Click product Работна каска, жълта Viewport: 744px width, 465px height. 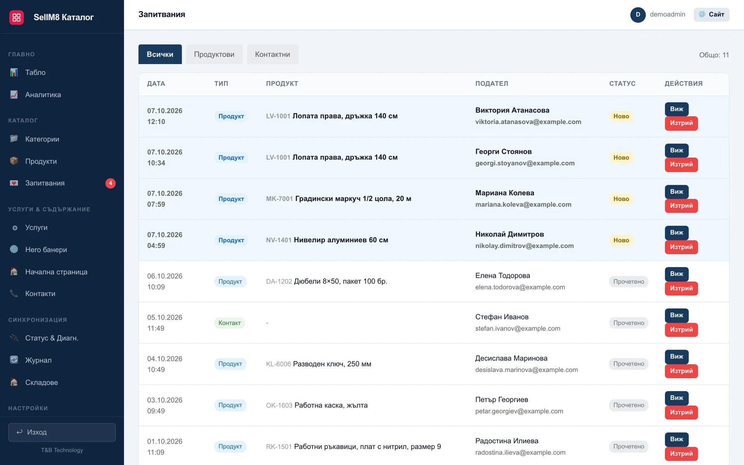[x=331, y=405]
